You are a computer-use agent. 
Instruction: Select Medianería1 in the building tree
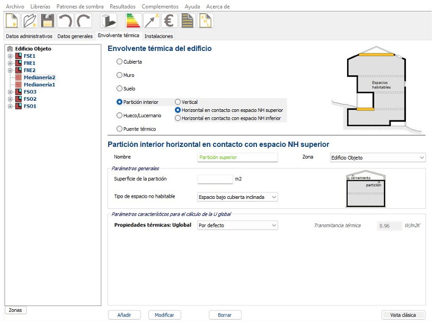(39, 85)
